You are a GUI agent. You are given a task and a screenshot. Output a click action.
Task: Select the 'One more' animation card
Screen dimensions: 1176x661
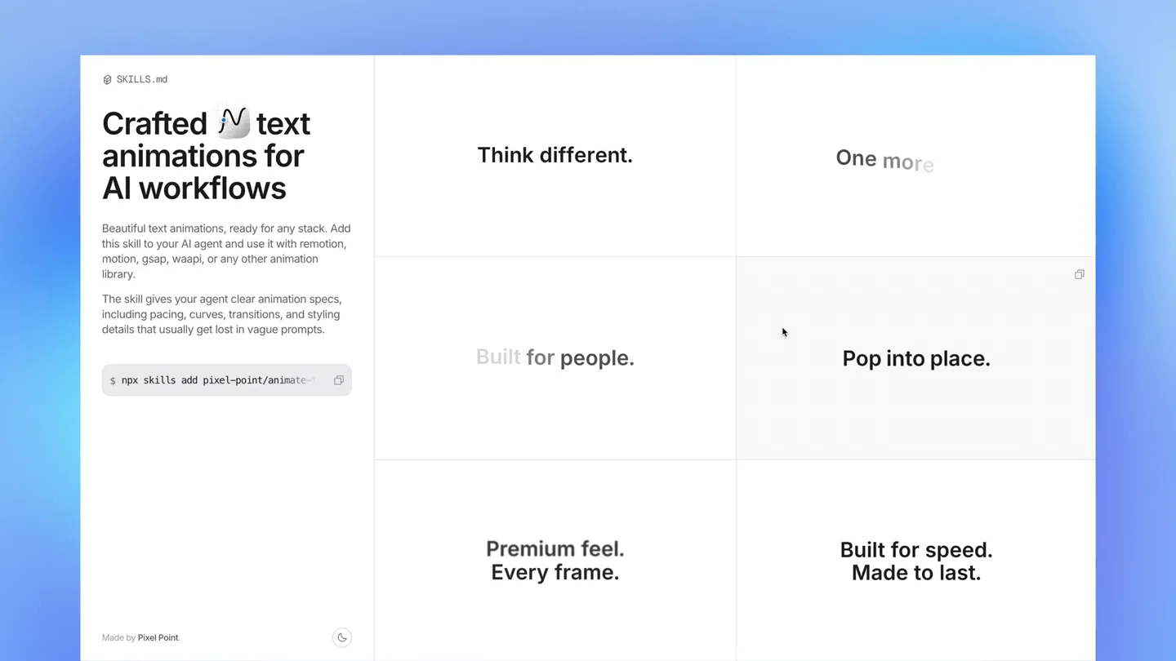pos(915,156)
